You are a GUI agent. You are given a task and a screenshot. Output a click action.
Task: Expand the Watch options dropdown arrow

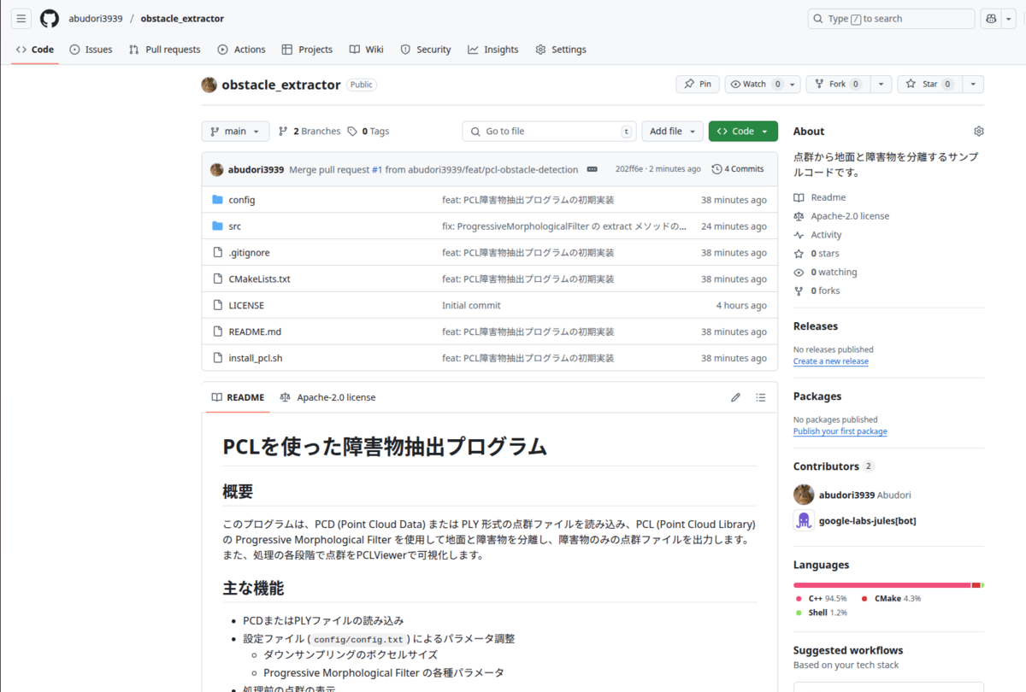[793, 85]
